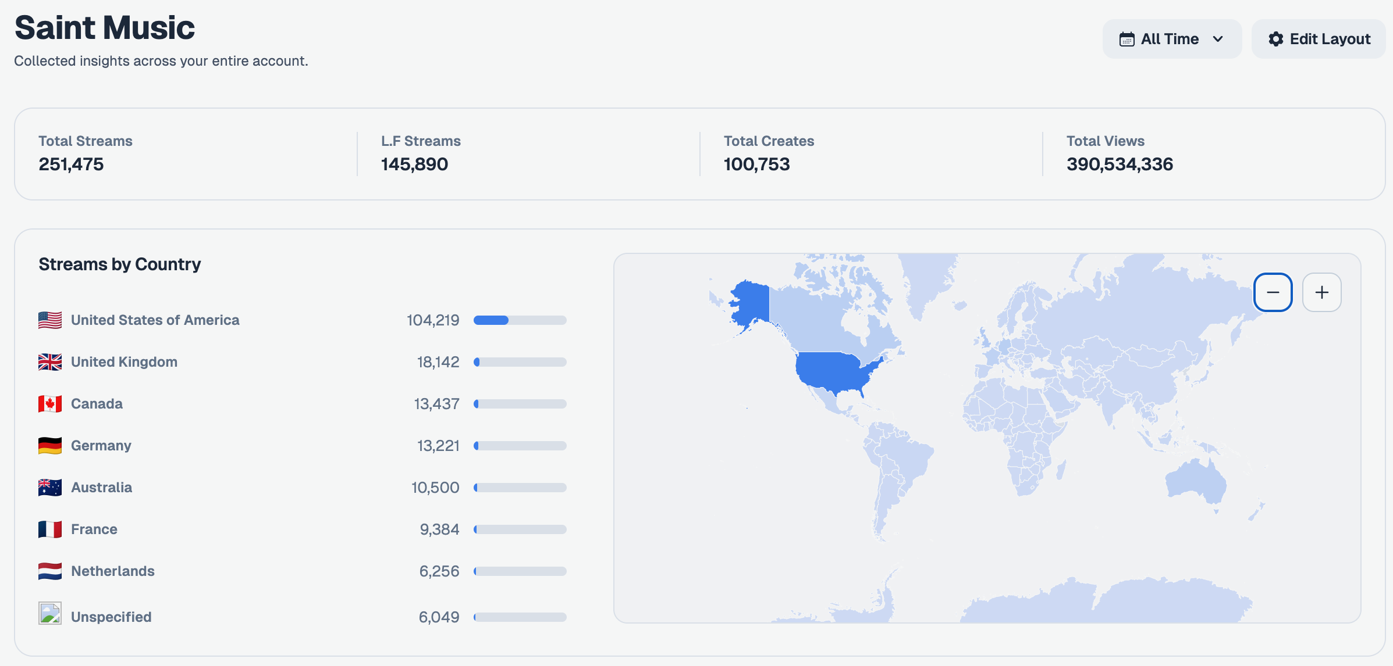Click the Streams by Country heading
This screenshot has height=666, width=1393.
coord(119,264)
